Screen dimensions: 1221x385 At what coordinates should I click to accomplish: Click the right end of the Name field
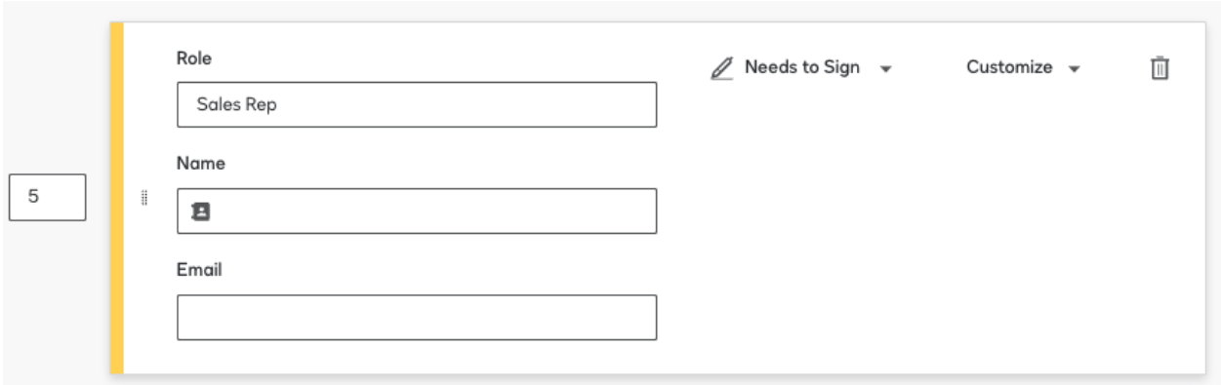[634, 211]
